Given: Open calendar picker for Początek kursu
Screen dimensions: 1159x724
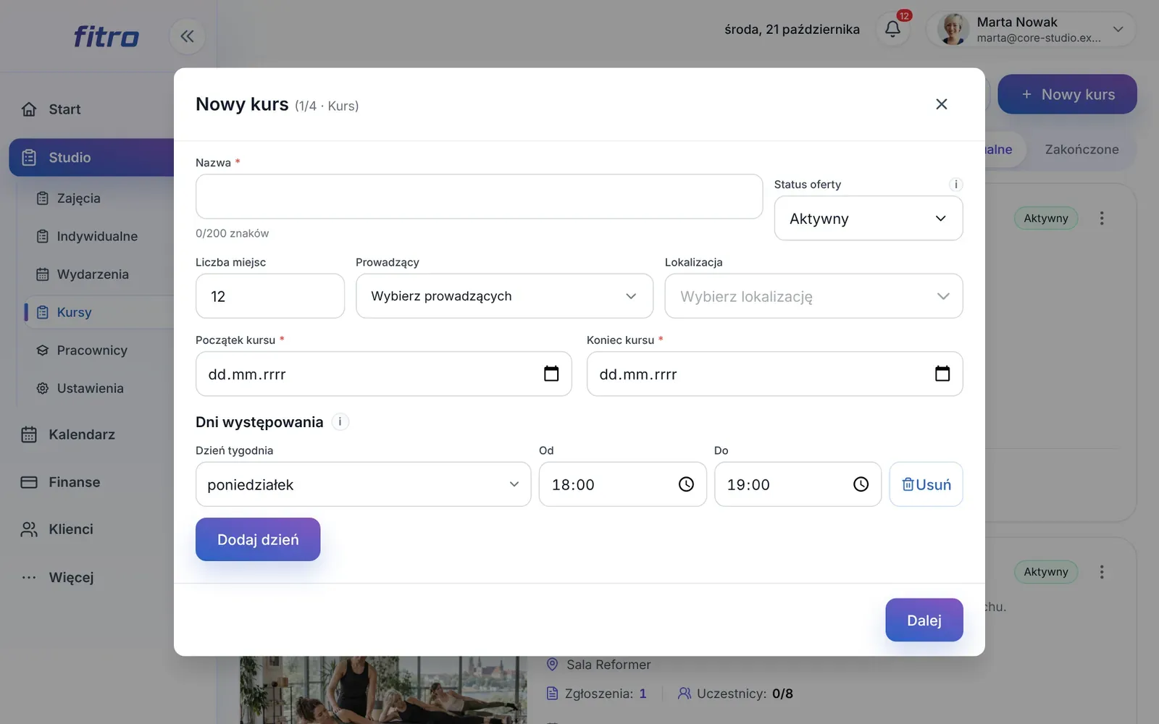Looking at the screenshot, I should point(551,374).
